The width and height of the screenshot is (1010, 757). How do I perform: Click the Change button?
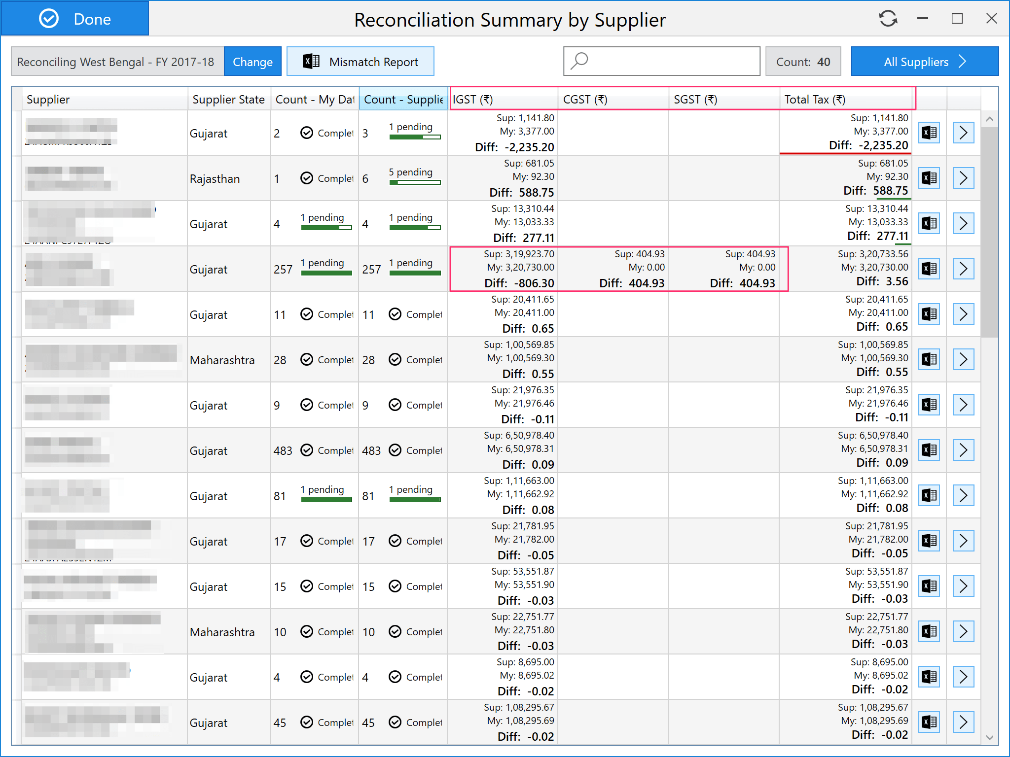point(252,61)
